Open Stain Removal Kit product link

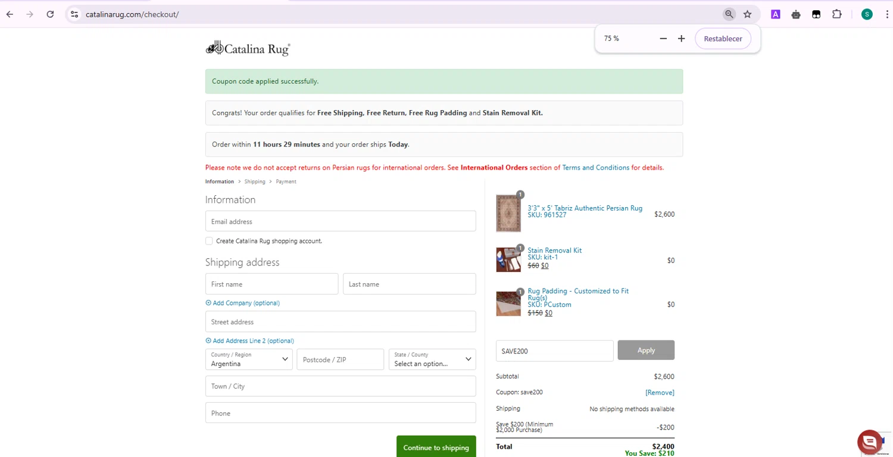click(x=555, y=251)
